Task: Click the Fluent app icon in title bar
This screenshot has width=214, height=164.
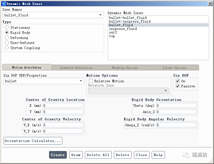Action: click(4, 4)
